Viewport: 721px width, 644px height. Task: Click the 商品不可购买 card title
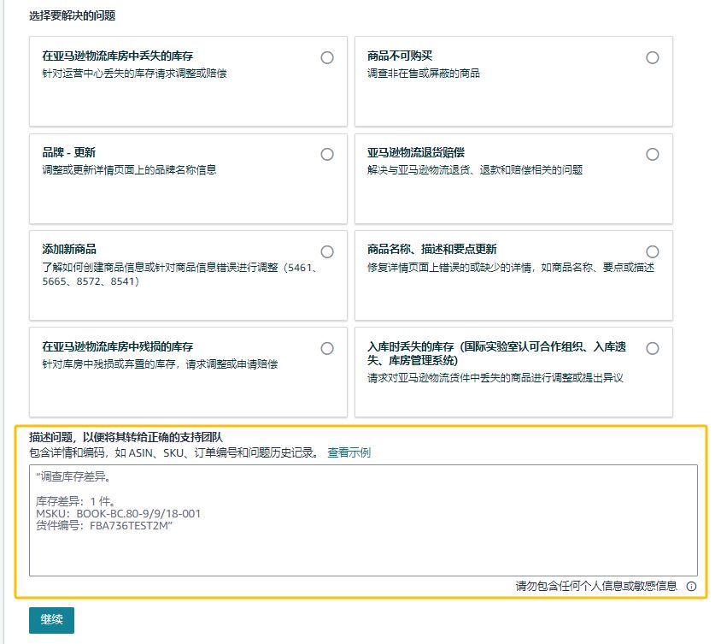(400, 56)
